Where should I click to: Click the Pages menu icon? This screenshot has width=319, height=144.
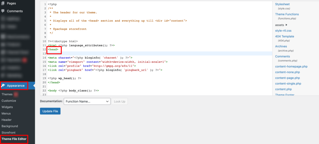(x=3, y=3)
